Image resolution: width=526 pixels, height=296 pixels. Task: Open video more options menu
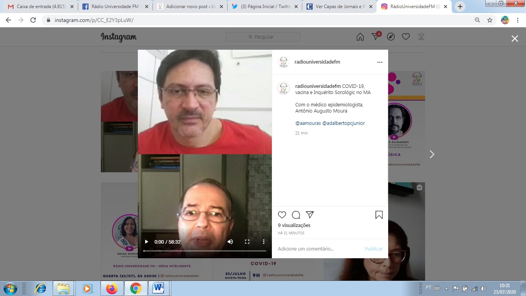264,242
